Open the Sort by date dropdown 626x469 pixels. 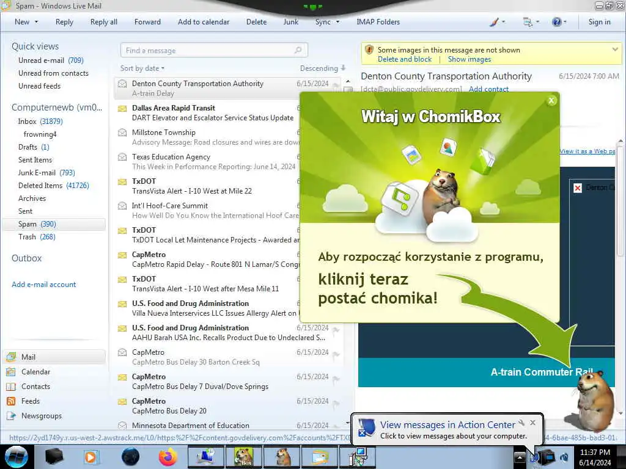coord(142,68)
